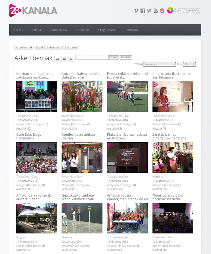Screen dimensions: 211x254
Task: Focus the video search text field
Action: [x=92, y=57]
